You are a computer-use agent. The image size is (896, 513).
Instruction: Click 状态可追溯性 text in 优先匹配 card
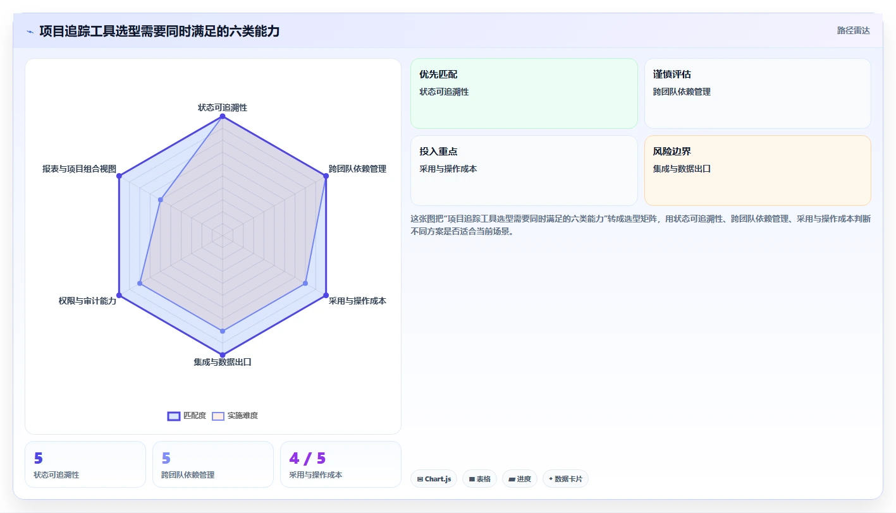pos(444,92)
